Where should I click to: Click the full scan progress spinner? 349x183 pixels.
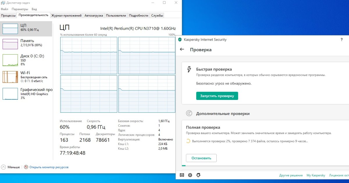tap(188, 141)
